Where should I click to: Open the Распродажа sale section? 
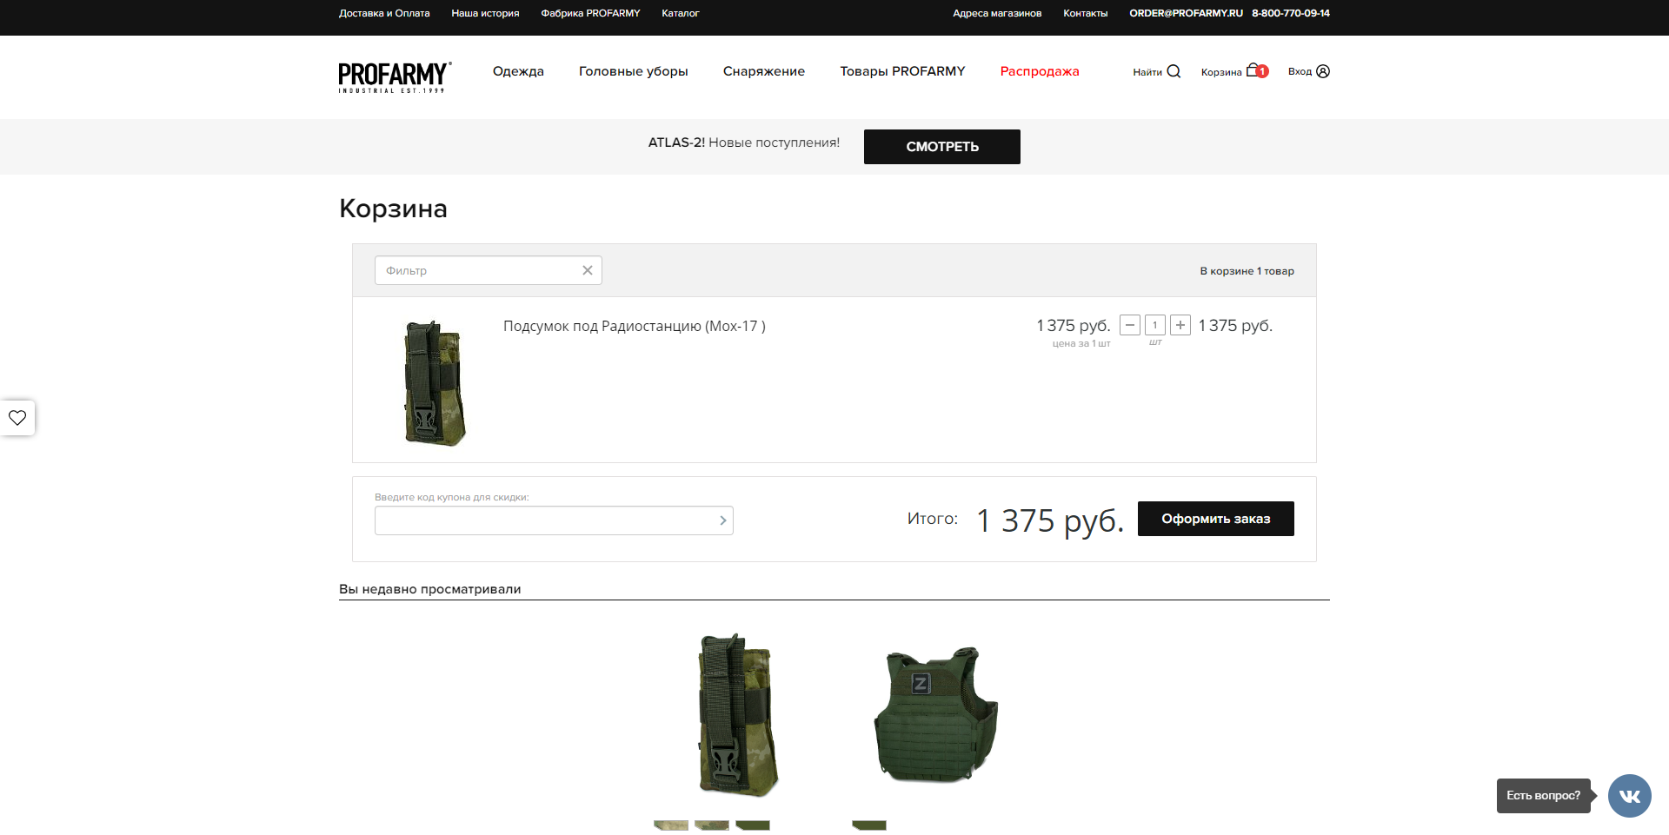point(1040,71)
